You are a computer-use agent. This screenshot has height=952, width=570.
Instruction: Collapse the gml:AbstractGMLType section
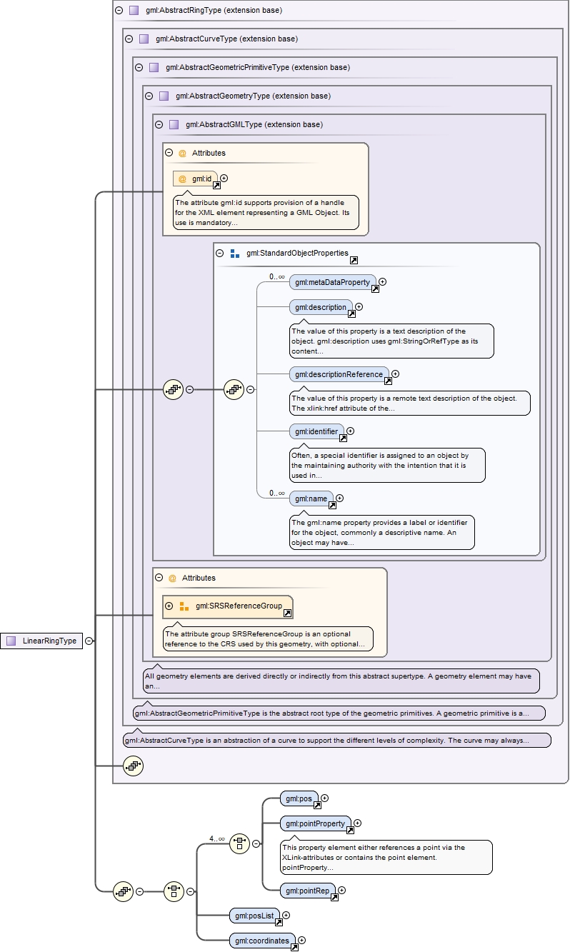[x=159, y=124]
